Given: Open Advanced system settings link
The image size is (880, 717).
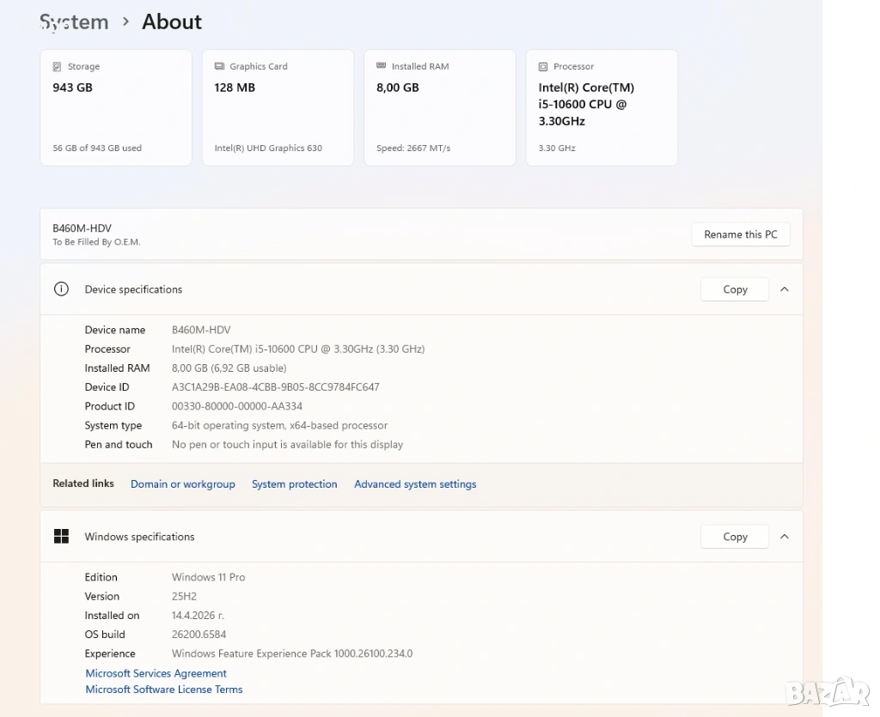Looking at the screenshot, I should [415, 484].
